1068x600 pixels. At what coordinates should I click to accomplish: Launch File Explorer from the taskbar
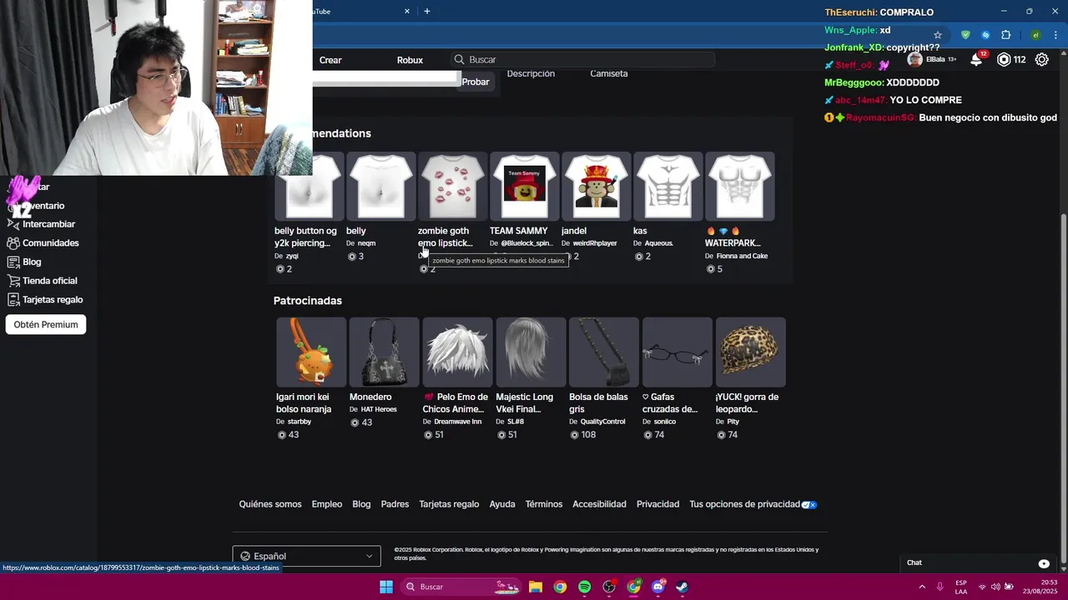click(536, 587)
